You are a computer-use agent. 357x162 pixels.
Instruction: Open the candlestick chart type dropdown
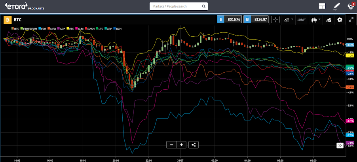(315, 20)
